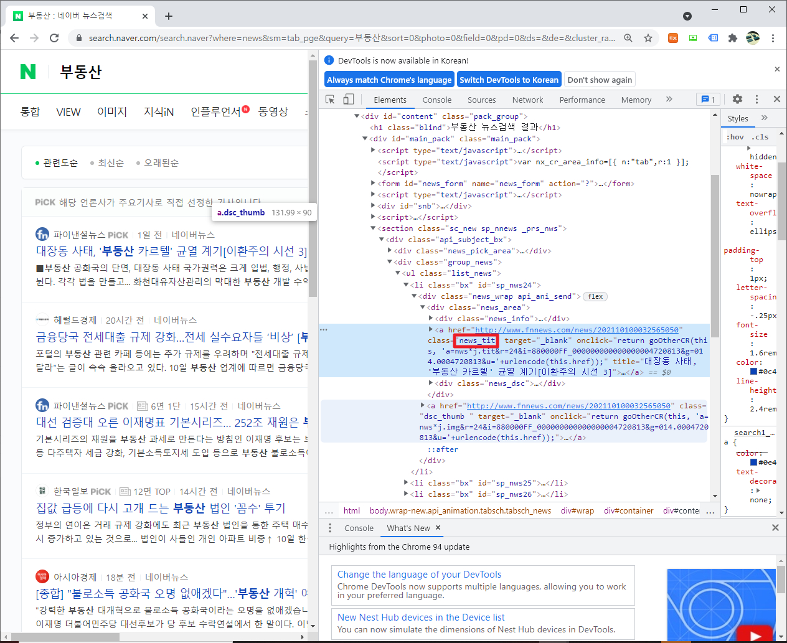Image resolution: width=787 pixels, height=643 pixels.
Task: Switch to the Network tab
Action: pos(527,100)
